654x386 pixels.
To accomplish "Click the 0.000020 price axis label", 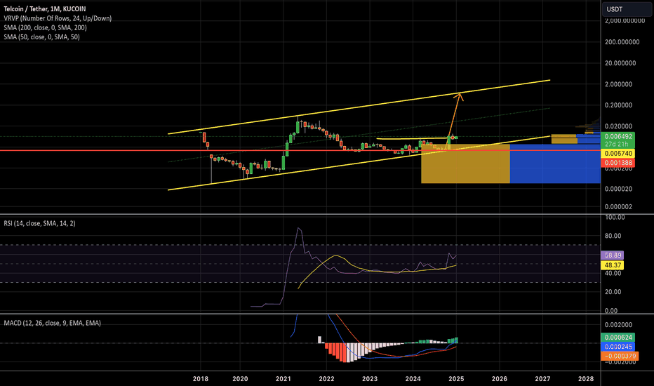I will pos(618,189).
